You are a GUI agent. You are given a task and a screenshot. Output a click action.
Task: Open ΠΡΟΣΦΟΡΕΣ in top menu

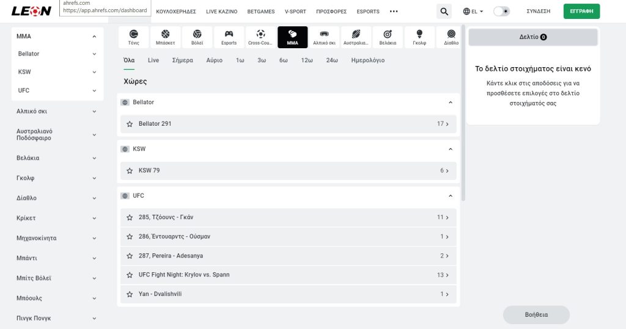coord(331,12)
